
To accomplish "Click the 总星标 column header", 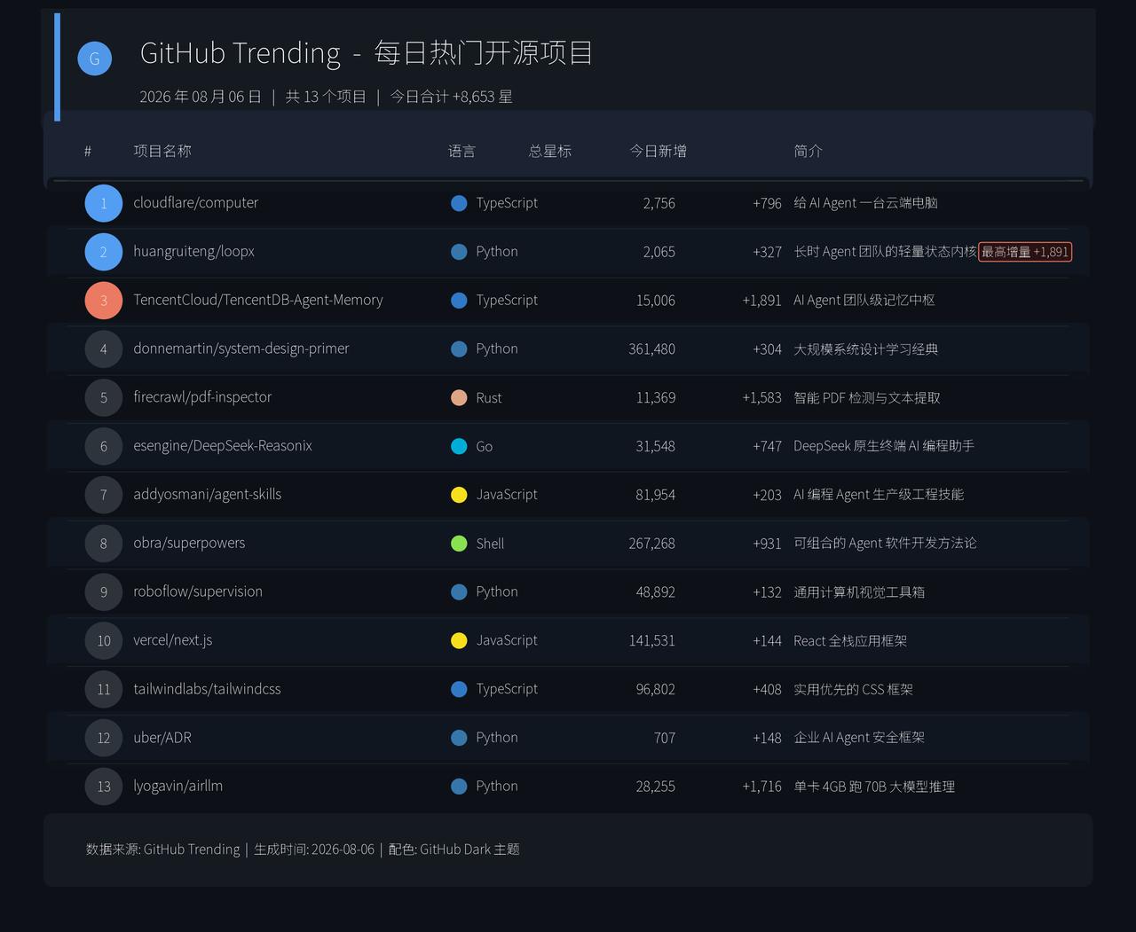I will (550, 151).
